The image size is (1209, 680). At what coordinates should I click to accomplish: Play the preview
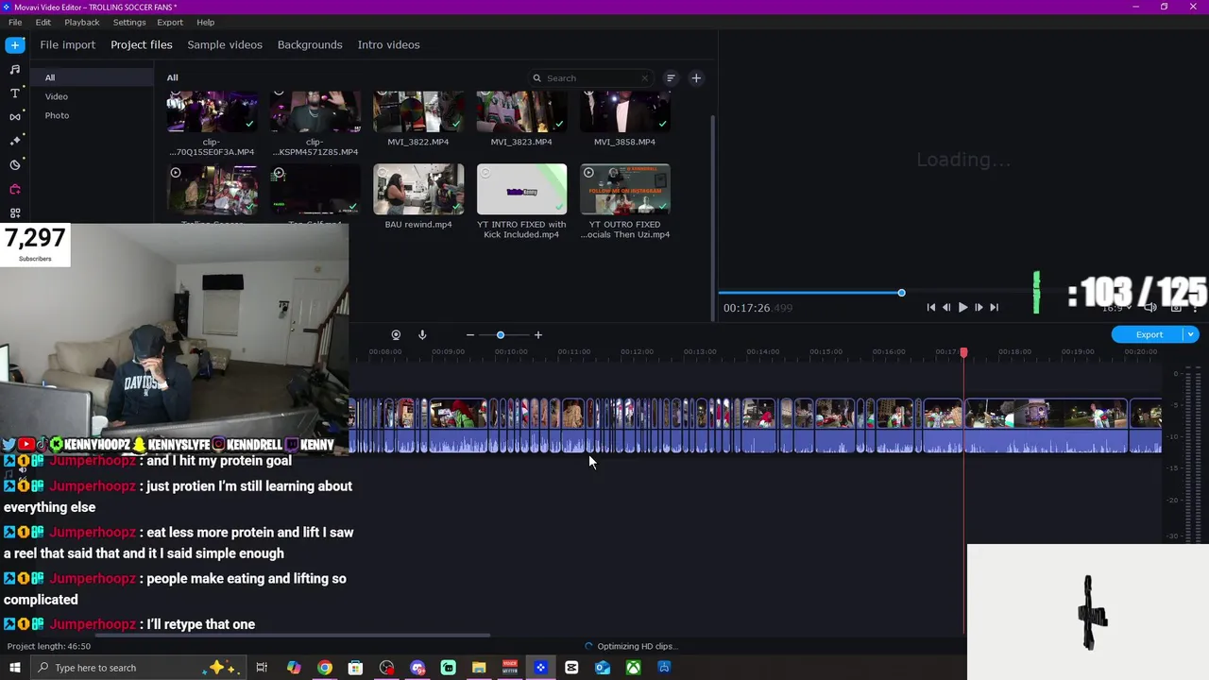pos(962,307)
